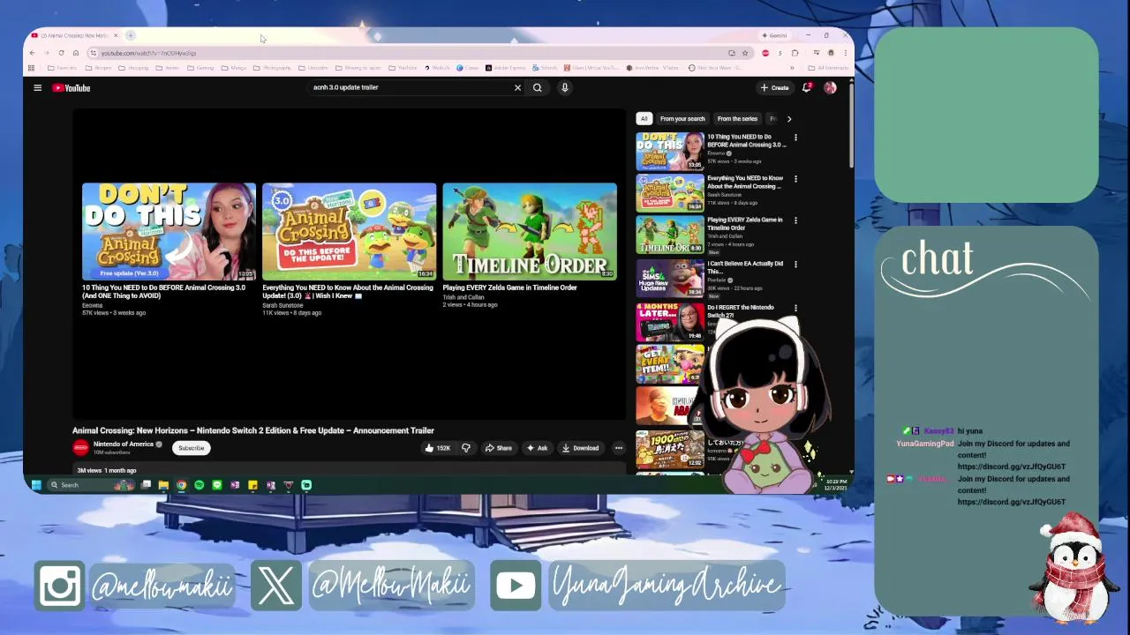Open Spotify from the taskbar
Image resolution: width=1130 pixels, height=635 pixels.
[199, 485]
